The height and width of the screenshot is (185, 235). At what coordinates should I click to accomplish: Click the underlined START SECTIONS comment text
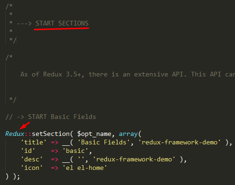62,23
